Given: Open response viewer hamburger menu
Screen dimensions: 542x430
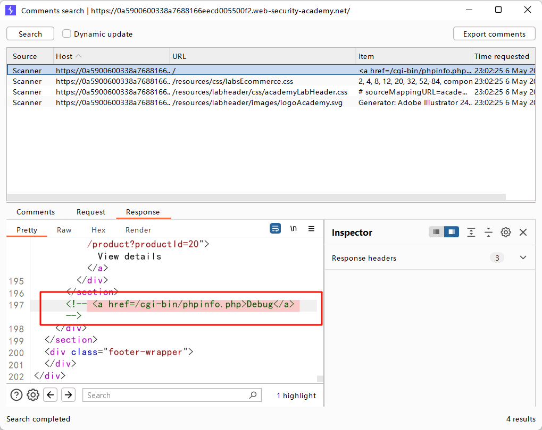Looking at the screenshot, I should 312,229.
